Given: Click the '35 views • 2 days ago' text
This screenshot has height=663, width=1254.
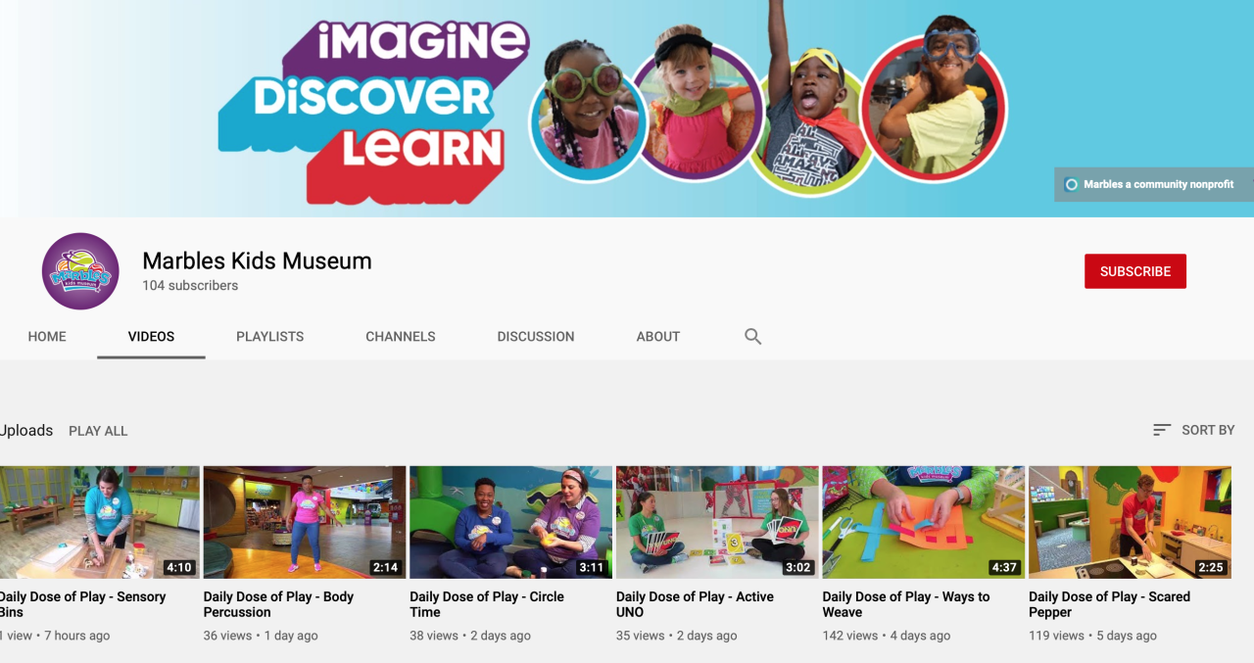Looking at the screenshot, I should [x=676, y=636].
